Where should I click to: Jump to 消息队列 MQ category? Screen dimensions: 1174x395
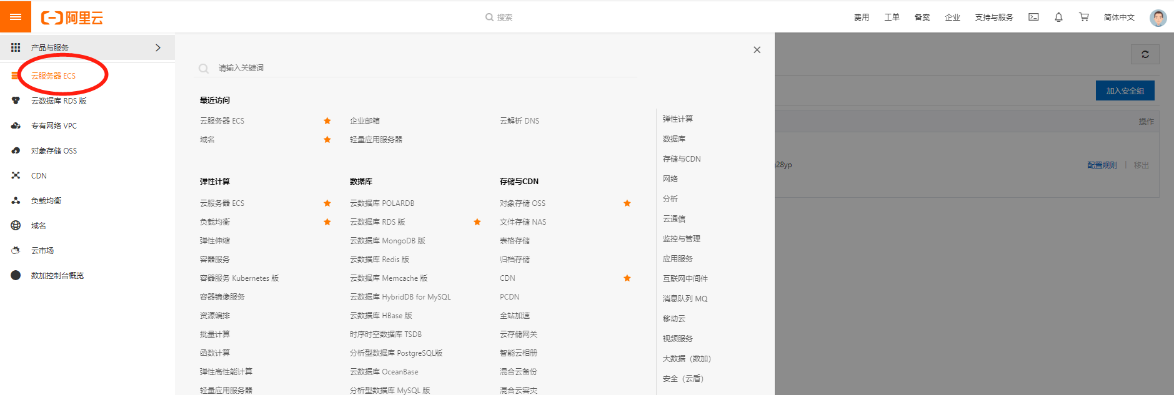tap(685, 299)
